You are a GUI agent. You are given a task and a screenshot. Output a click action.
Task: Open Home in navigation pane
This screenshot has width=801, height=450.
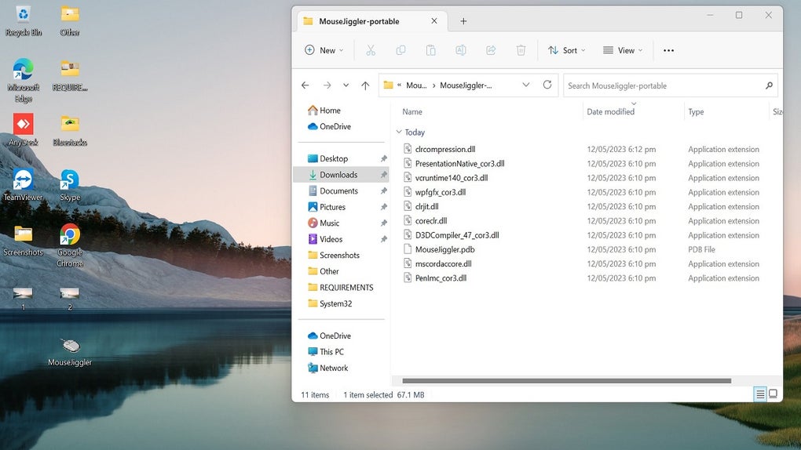[324, 111]
